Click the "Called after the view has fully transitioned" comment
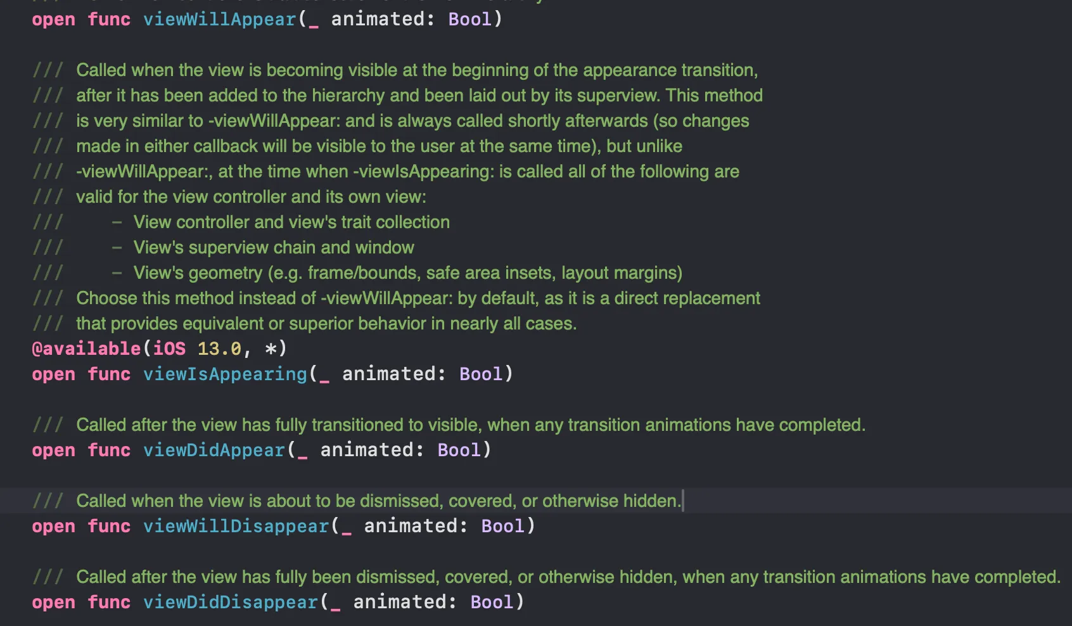 [470, 425]
